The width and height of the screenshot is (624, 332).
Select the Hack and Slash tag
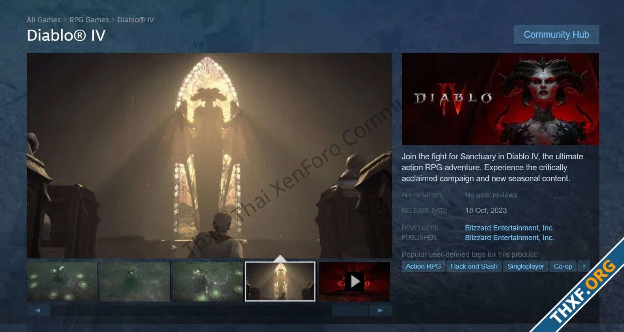[474, 266]
